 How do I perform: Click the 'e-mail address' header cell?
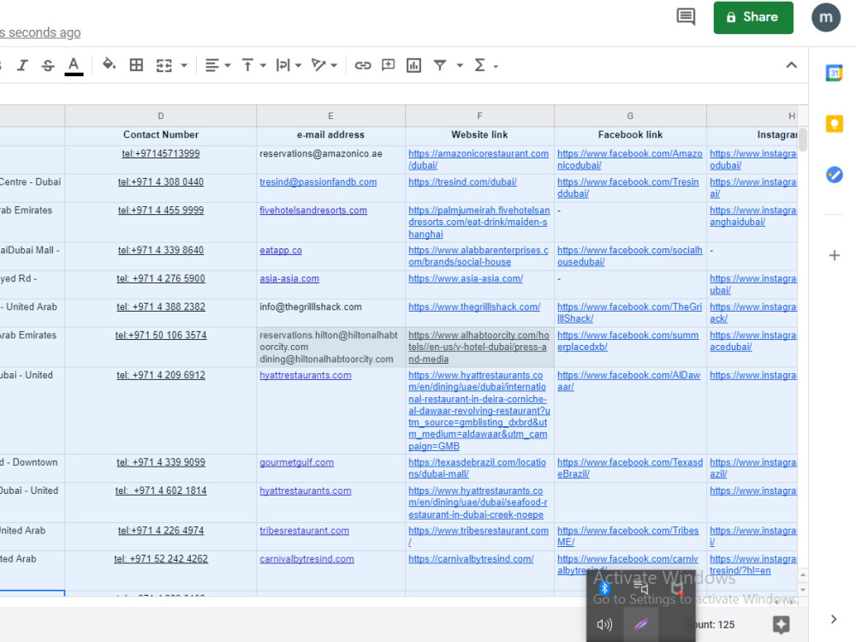330,135
